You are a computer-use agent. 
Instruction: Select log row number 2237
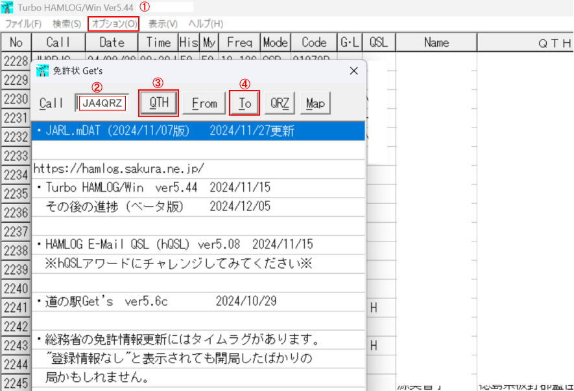(16, 232)
